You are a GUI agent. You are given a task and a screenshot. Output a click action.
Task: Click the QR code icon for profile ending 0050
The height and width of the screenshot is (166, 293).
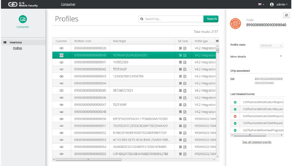(181, 119)
